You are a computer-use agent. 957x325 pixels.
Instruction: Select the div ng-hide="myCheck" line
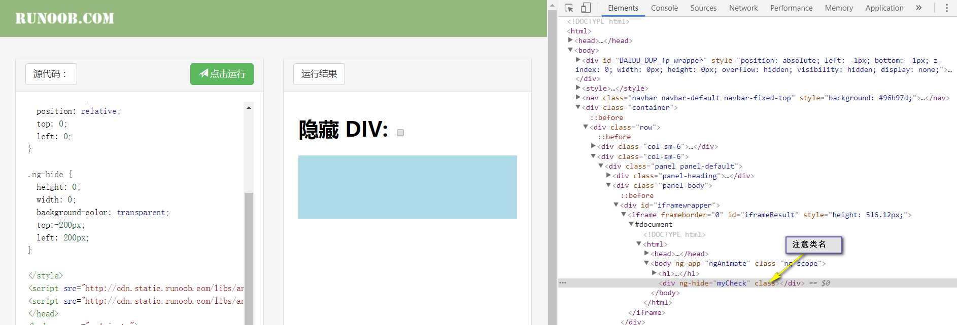point(758,283)
